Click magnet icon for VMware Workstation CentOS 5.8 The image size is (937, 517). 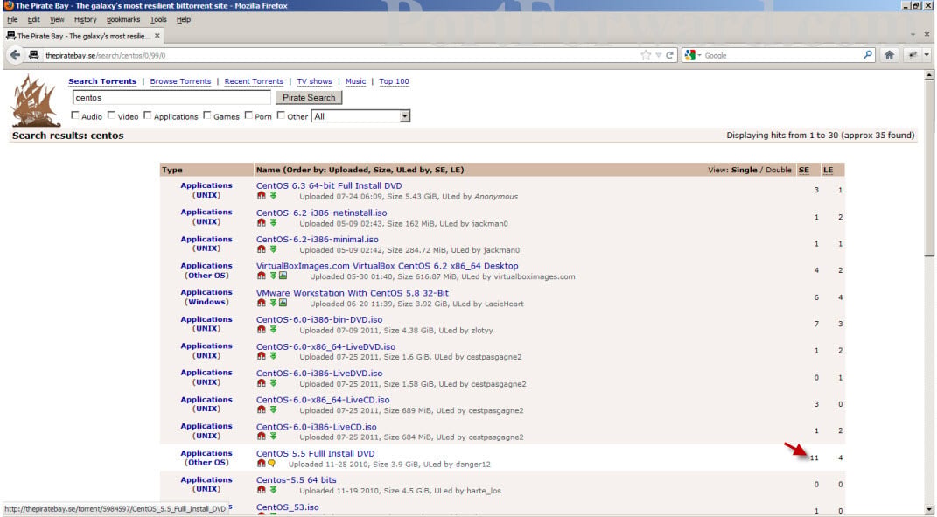261,303
